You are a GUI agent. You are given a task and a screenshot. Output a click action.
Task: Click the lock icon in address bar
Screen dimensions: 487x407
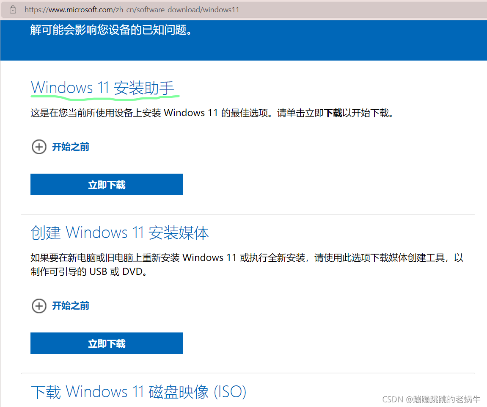(13, 10)
